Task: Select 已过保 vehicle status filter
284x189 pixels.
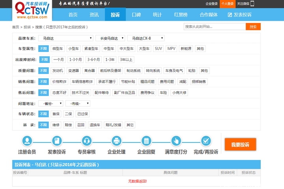Action: pyautogui.click(x=82, y=114)
